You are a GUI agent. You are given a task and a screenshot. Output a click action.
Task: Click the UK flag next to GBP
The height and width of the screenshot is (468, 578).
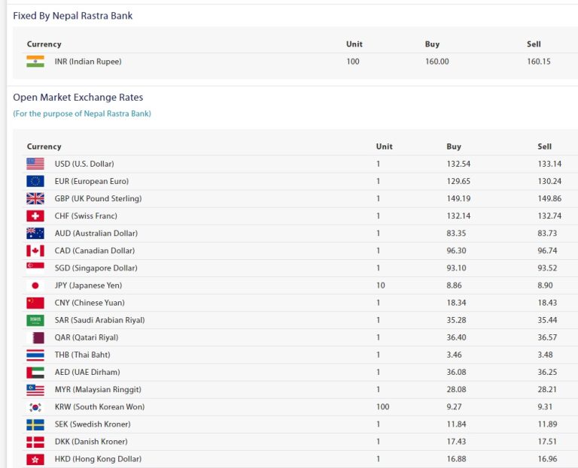click(35, 198)
